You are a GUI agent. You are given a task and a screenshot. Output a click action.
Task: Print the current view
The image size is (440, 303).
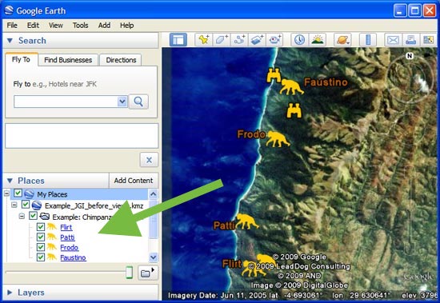click(x=410, y=40)
